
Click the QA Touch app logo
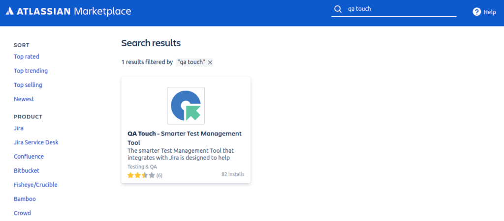[x=186, y=106]
